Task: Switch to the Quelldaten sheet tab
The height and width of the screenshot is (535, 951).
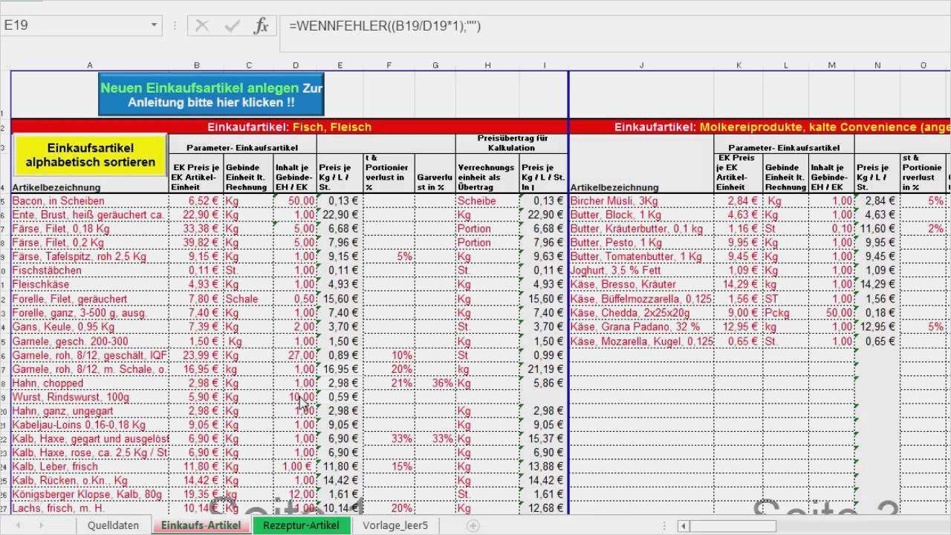Action: point(113,525)
